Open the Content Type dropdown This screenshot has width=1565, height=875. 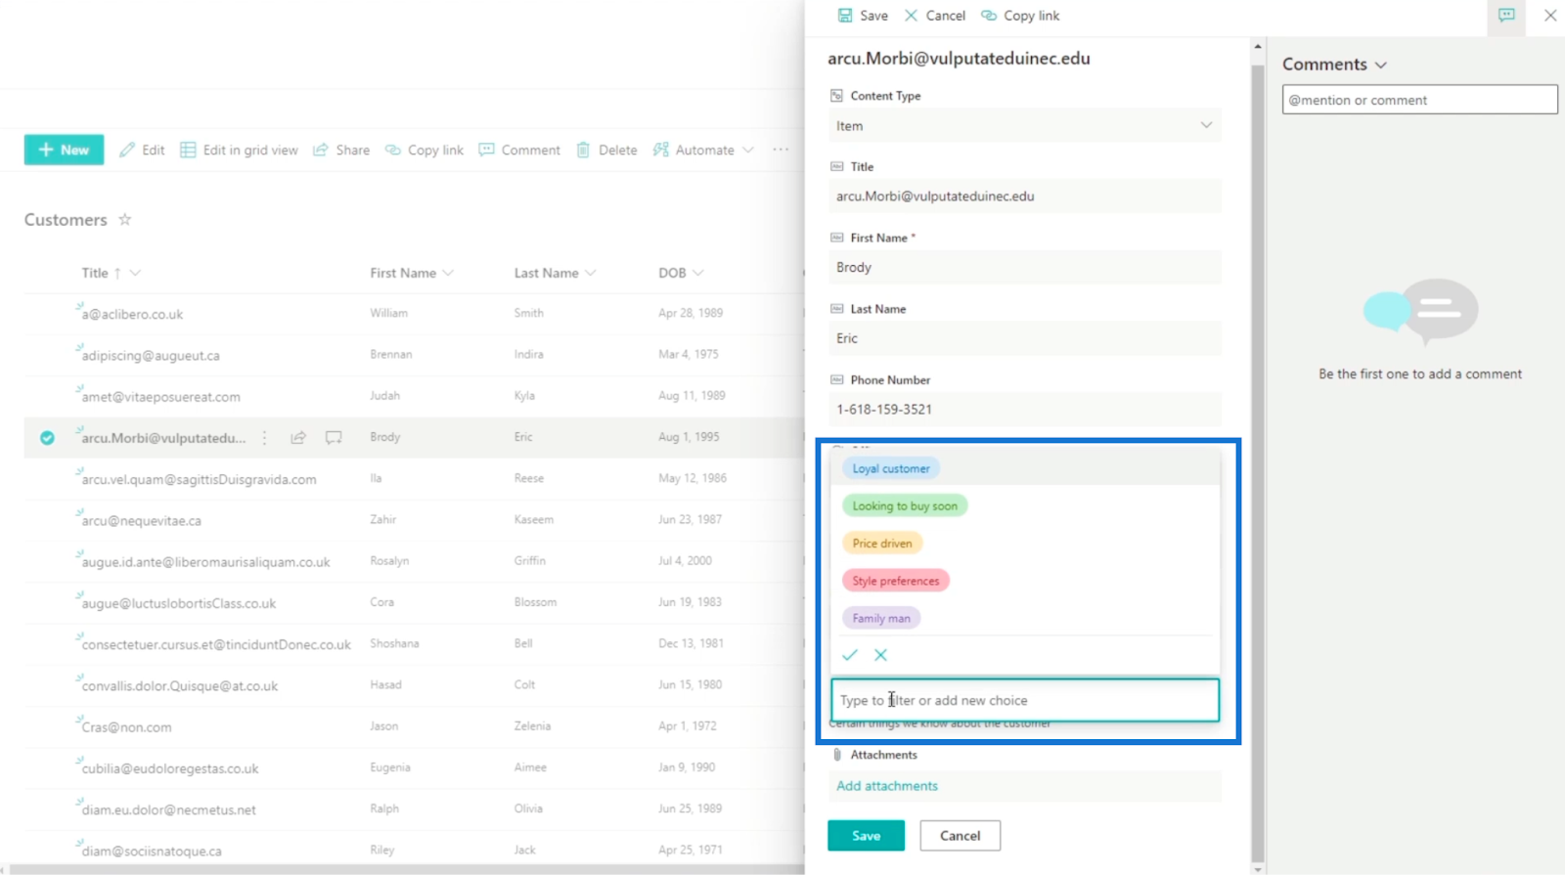1024,126
